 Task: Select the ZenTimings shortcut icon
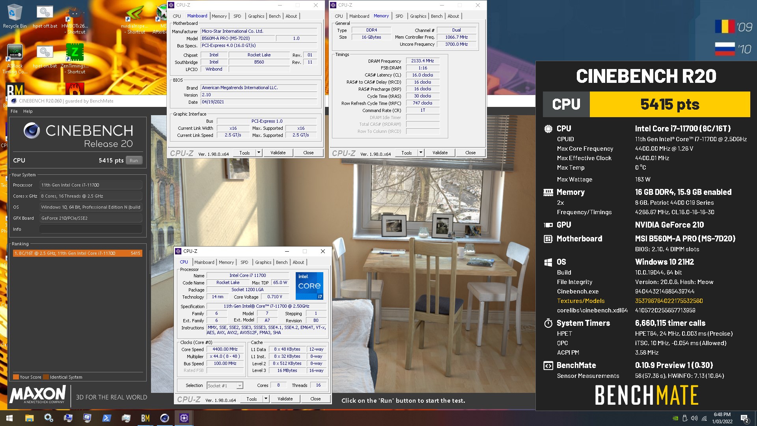click(75, 58)
